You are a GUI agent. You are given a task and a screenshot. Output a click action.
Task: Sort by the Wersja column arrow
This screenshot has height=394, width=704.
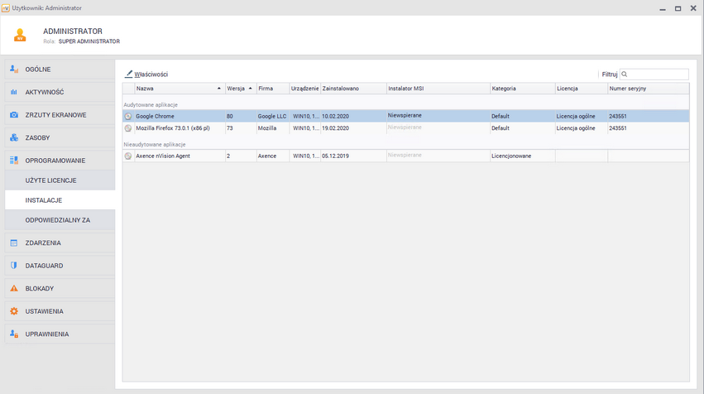(250, 88)
